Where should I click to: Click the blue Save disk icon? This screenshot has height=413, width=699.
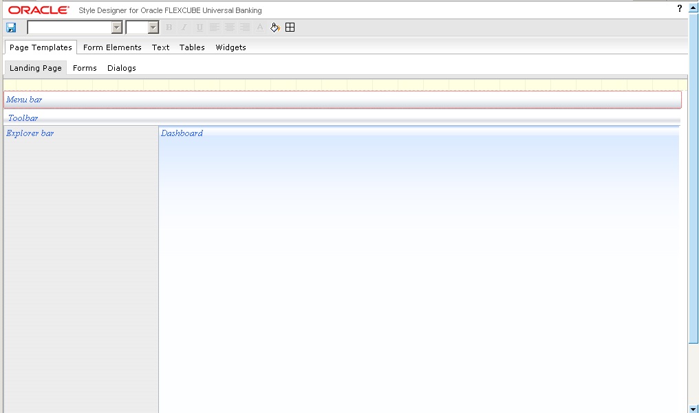point(11,27)
